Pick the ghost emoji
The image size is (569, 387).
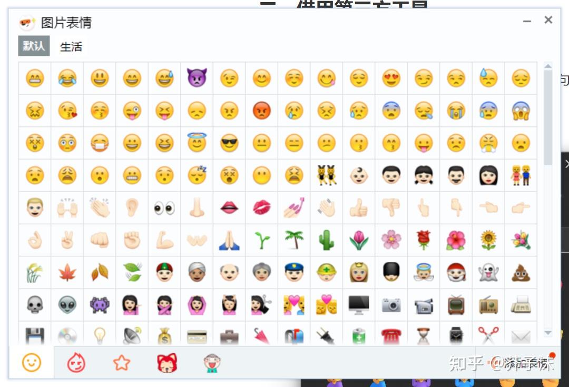488,272
